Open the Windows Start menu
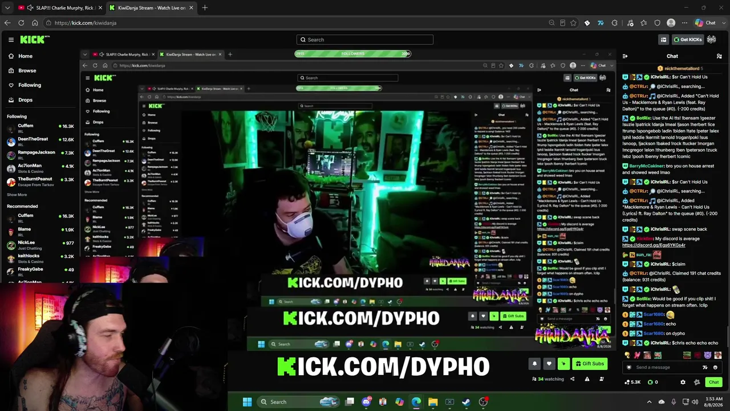 (247, 402)
